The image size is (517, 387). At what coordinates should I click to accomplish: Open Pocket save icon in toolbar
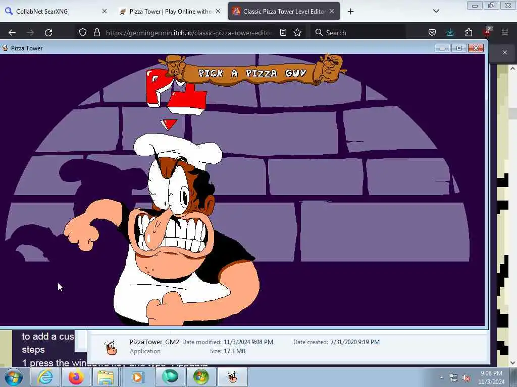coord(432,32)
